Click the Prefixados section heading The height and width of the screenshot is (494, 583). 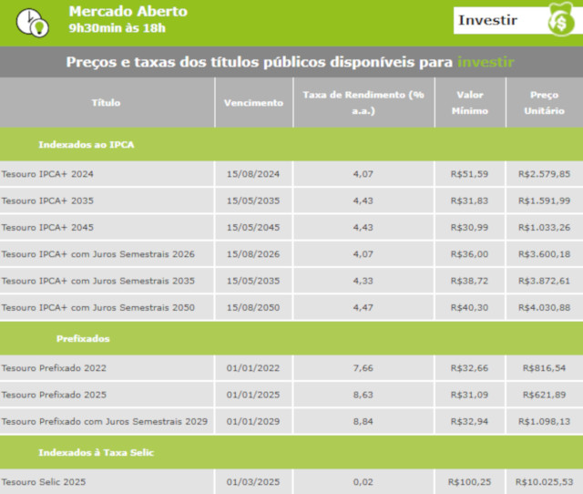point(83,338)
